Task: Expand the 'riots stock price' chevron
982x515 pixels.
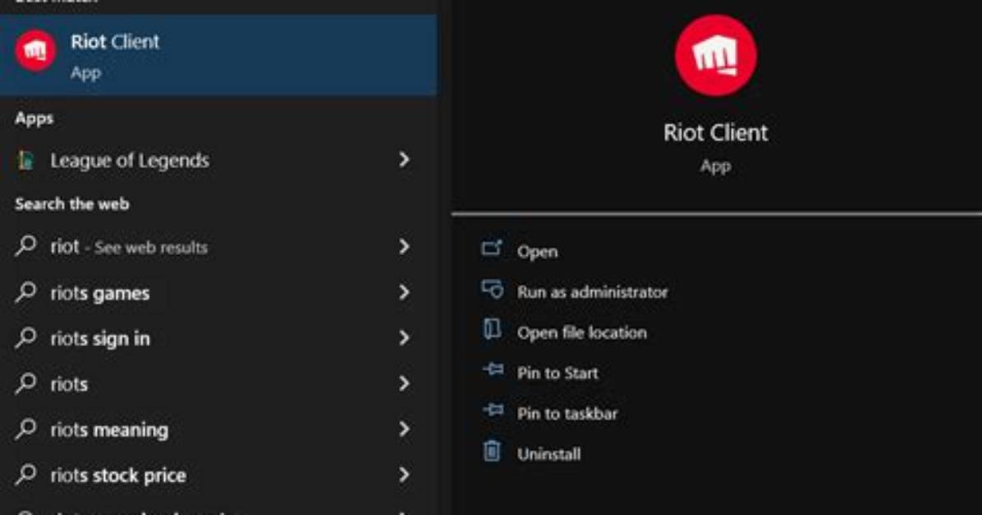Action: pos(405,475)
